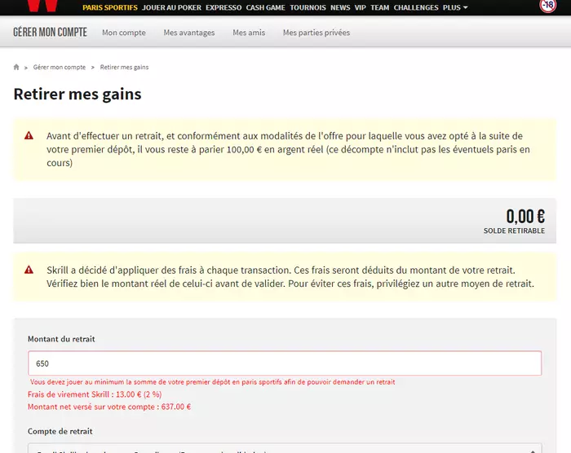Switch to the Mes avantages tab

coord(189,33)
